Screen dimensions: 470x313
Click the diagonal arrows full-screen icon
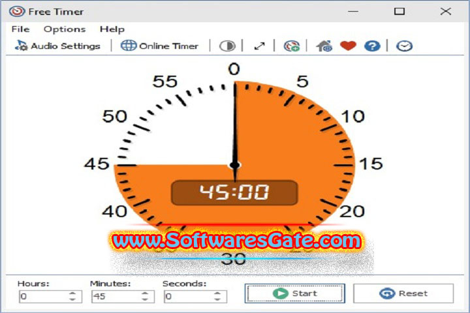tap(259, 46)
